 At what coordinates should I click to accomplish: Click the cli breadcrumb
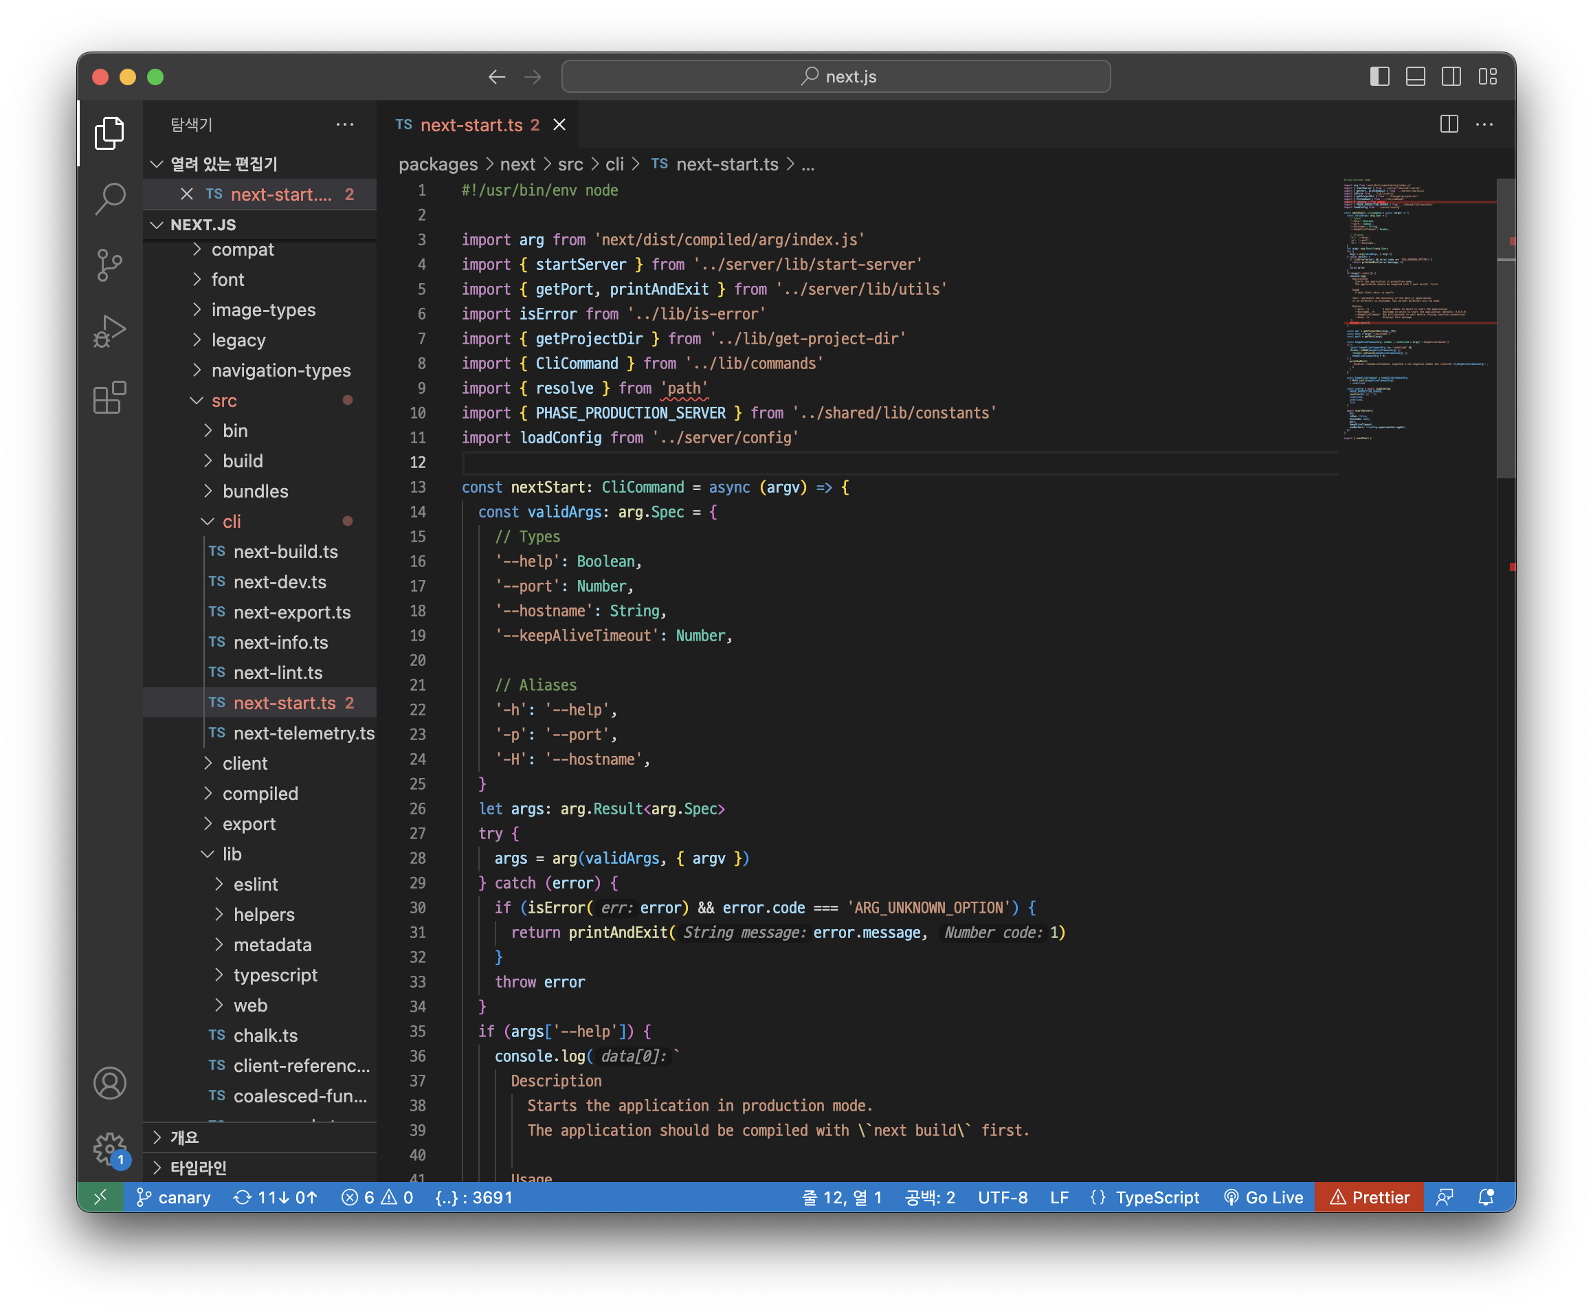[614, 164]
